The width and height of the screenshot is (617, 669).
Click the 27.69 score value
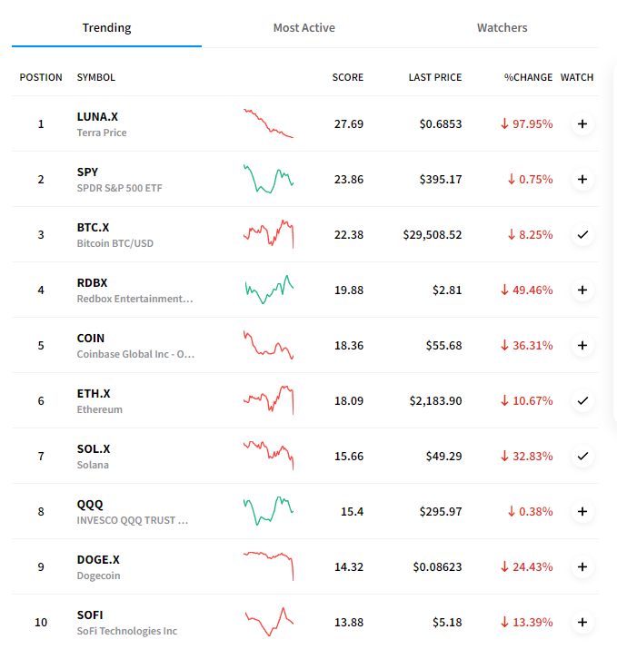(x=349, y=123)
